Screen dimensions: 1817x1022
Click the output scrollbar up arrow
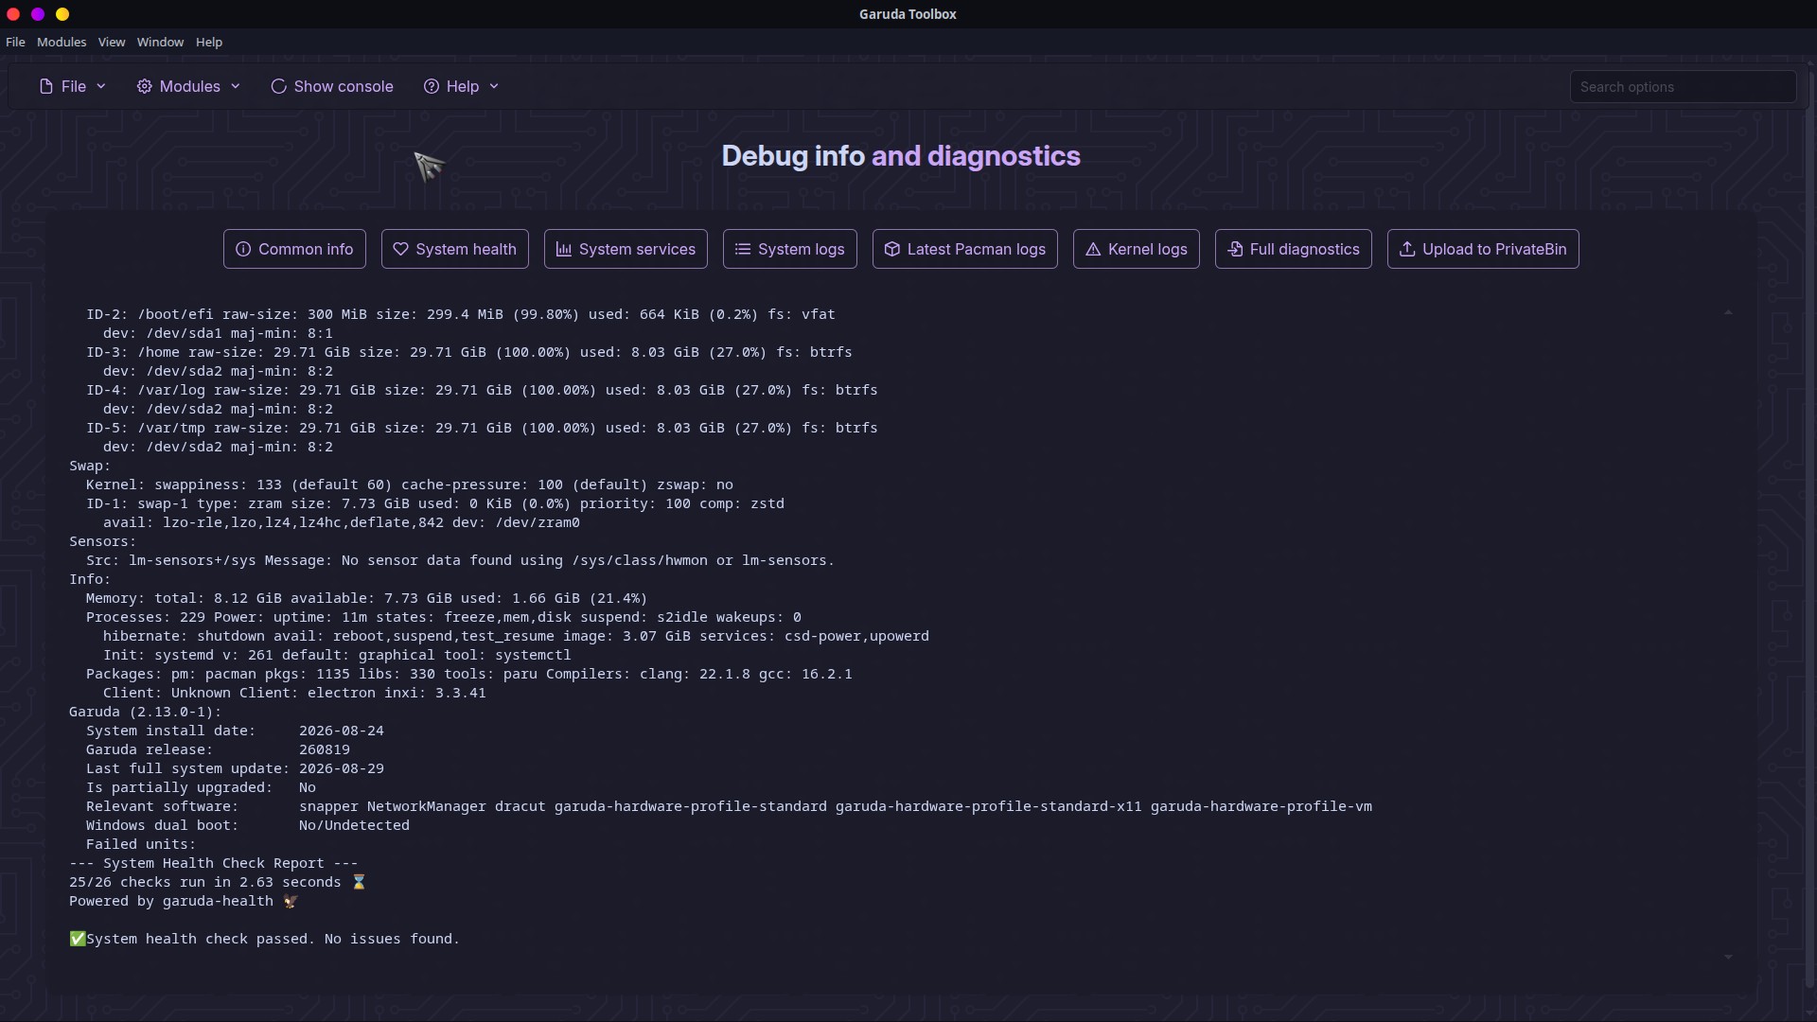coord(1728,313)
